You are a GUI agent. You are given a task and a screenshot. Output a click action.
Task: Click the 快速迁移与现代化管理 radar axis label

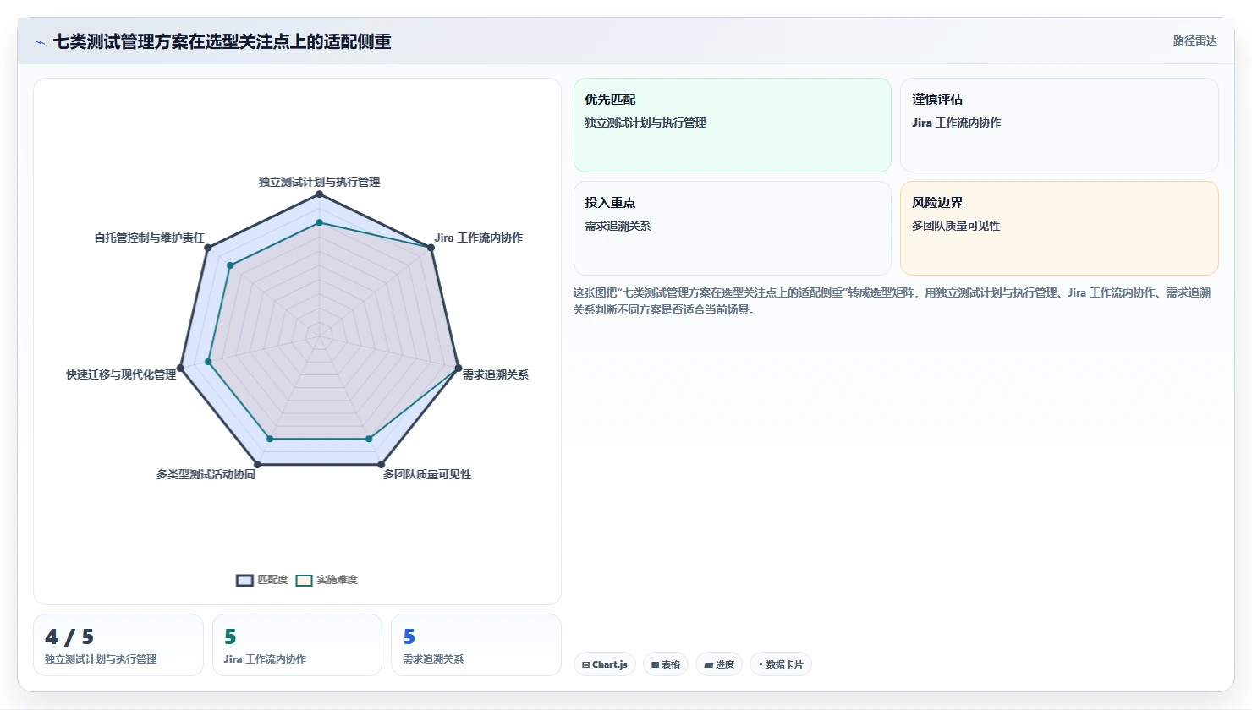click(121, 374)
